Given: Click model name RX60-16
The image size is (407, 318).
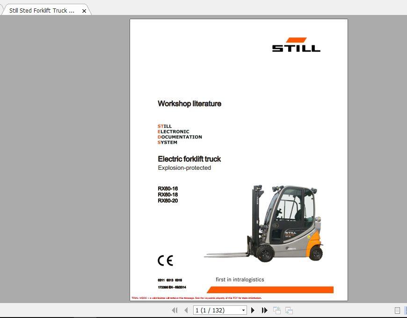Looking at the screenshot, I should [167, 188].
